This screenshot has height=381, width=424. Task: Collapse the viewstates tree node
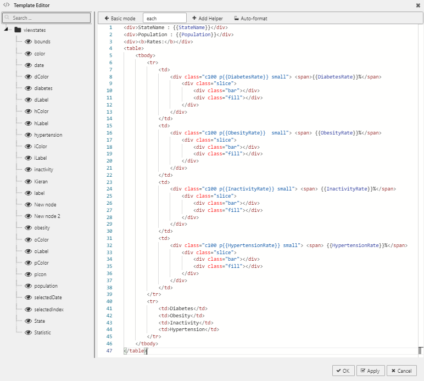6,30
